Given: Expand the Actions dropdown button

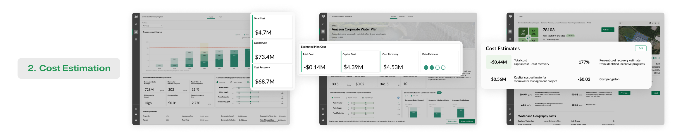Looking at the screenshot, I should pyautogui.click(x=607, y=30).
